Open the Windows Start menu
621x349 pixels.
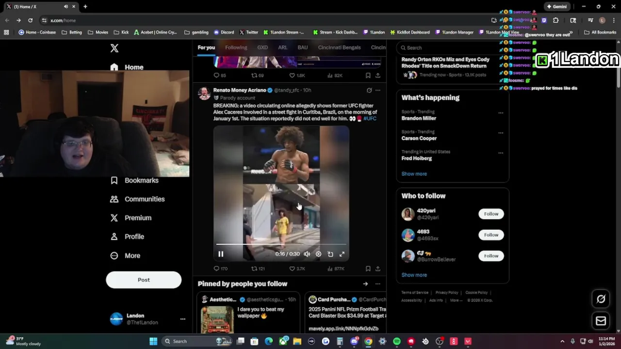tap(153, 341)
